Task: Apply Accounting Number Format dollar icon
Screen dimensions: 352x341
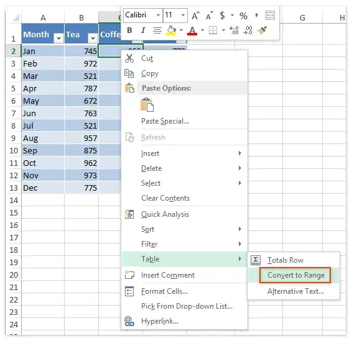Action: click(x=222, y=16)
